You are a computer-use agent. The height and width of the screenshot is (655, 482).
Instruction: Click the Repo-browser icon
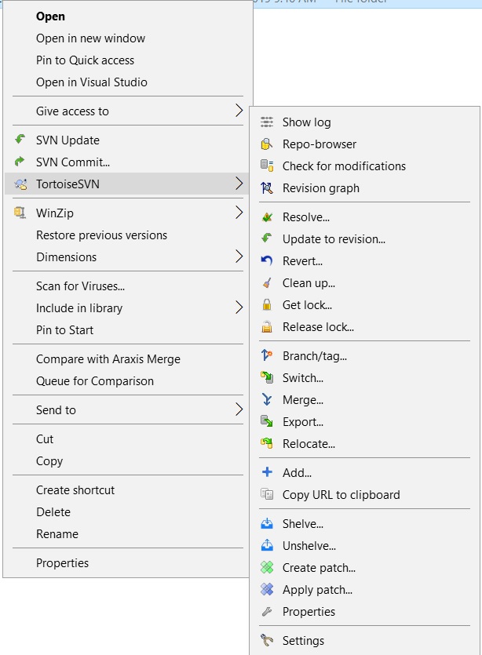(x=267, y=144)
